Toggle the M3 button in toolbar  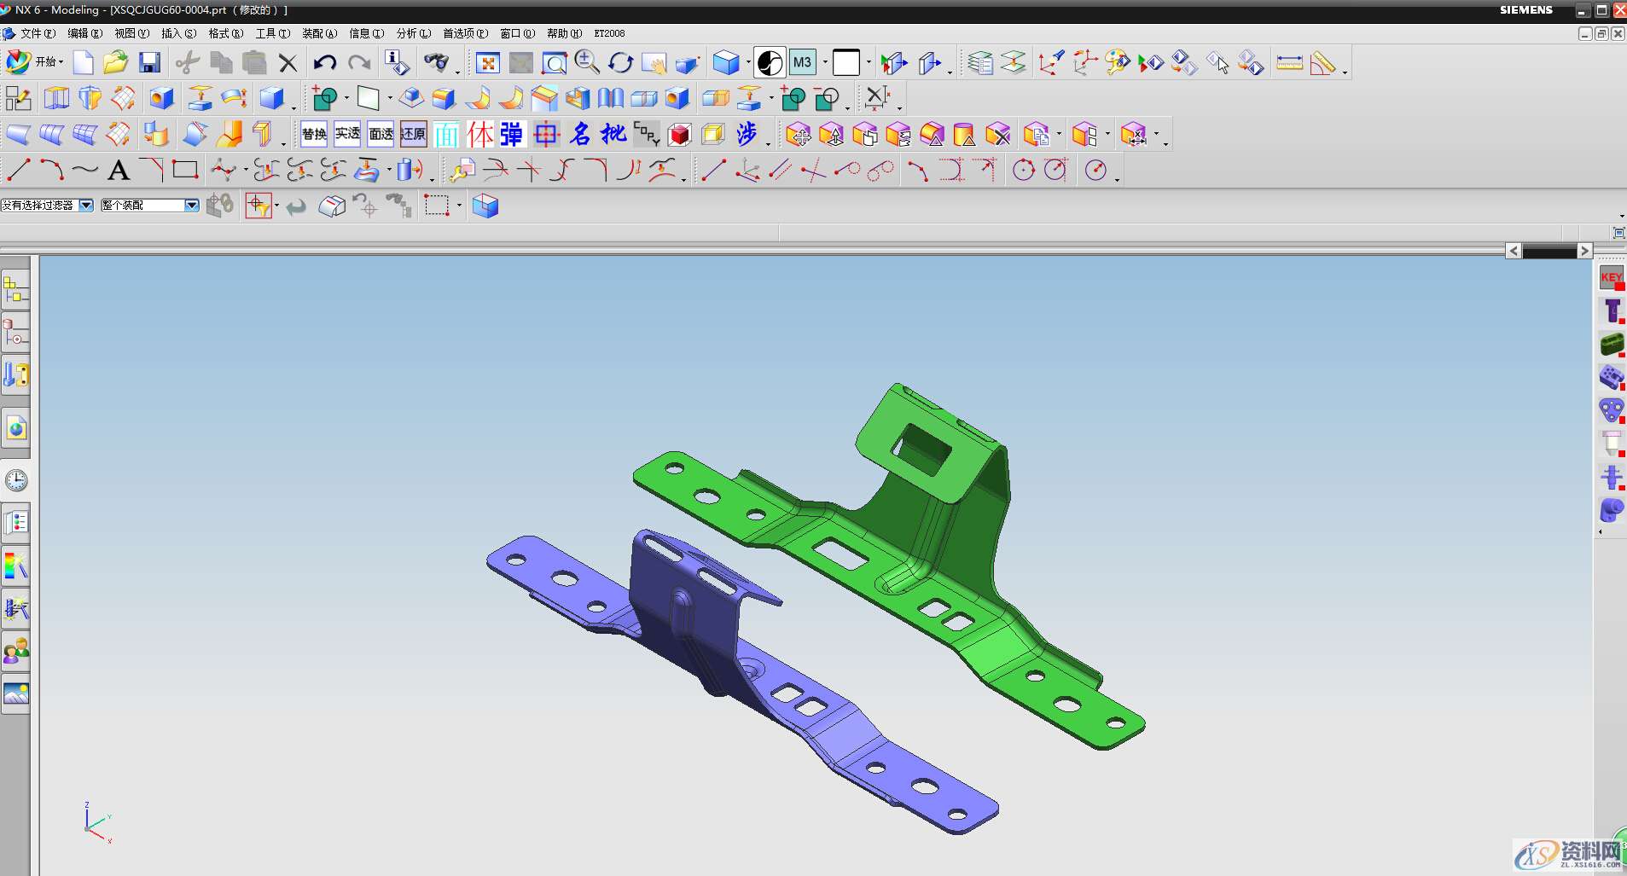tap(802, 62)
